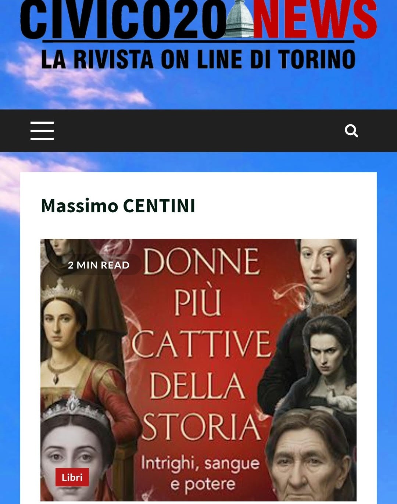
Task: Click the empty middle of the dark navigation bar
Action: pyautogui.click(x=198, y=131)
